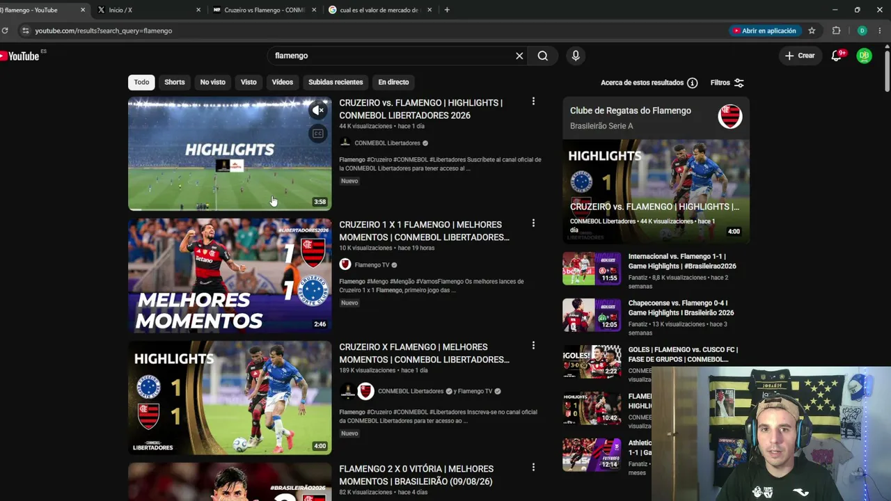Switch to the Inicio / X browser tab

point(148,10)
